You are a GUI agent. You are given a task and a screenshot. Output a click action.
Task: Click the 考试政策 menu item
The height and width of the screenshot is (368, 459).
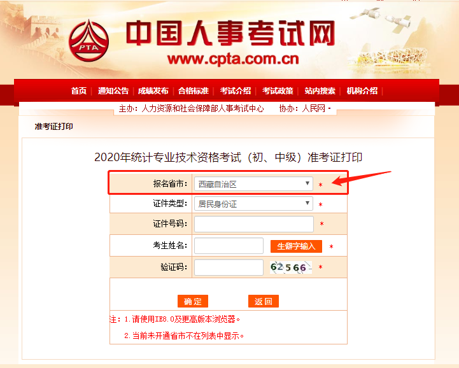(x=278, y=91)
